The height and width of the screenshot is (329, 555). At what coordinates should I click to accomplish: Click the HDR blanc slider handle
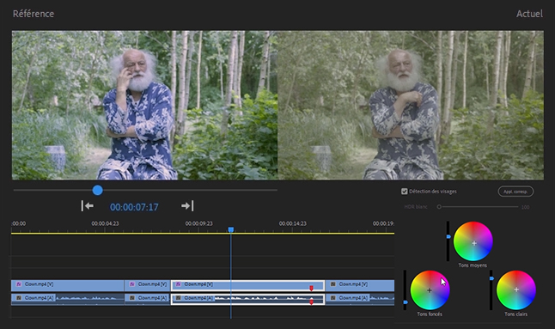click(439, 207)
